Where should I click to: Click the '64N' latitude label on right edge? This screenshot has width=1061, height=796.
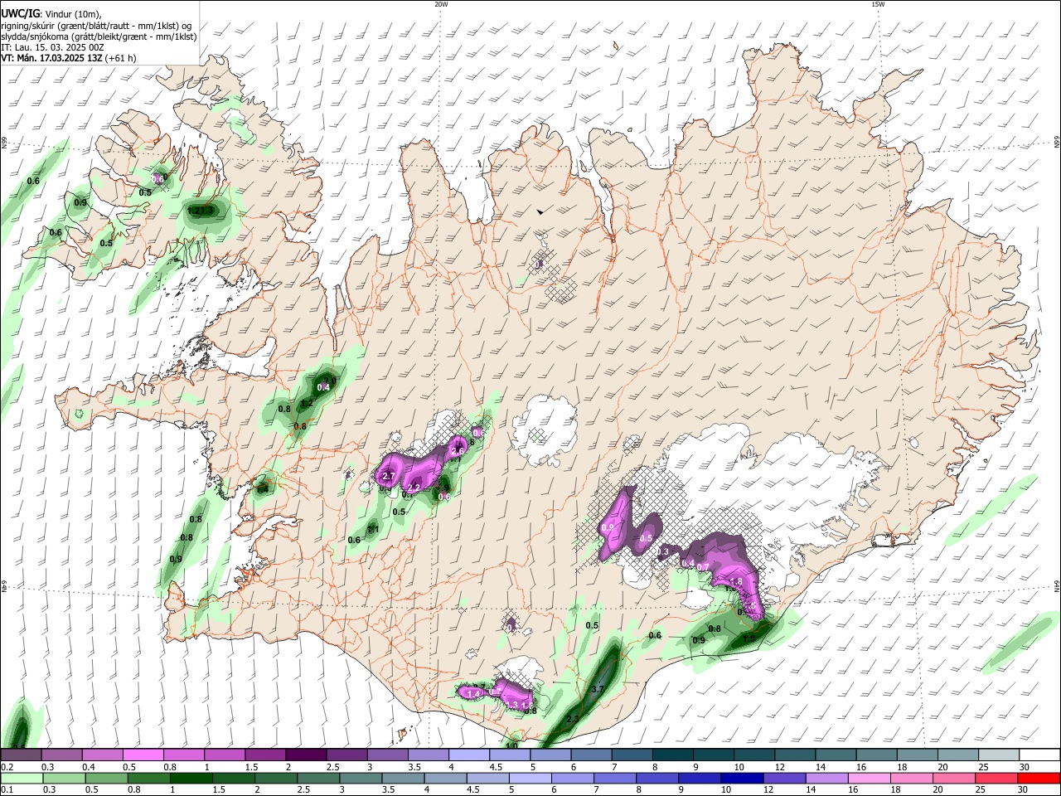pyautogui.click(x=1057, y=585)
